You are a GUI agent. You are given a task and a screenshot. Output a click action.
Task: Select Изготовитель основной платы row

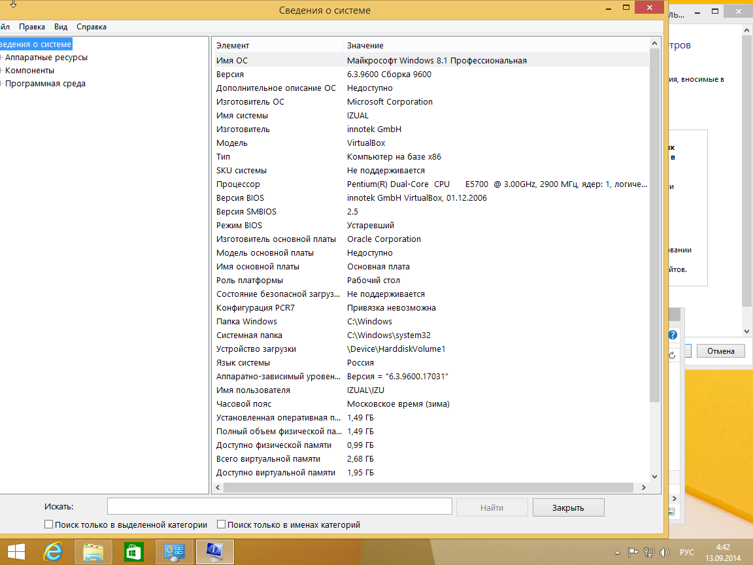(430, 239)
